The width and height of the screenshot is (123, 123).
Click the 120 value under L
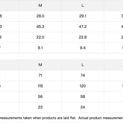click(83, 86)
